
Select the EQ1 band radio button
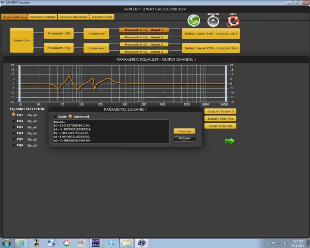tap(13, 115)
